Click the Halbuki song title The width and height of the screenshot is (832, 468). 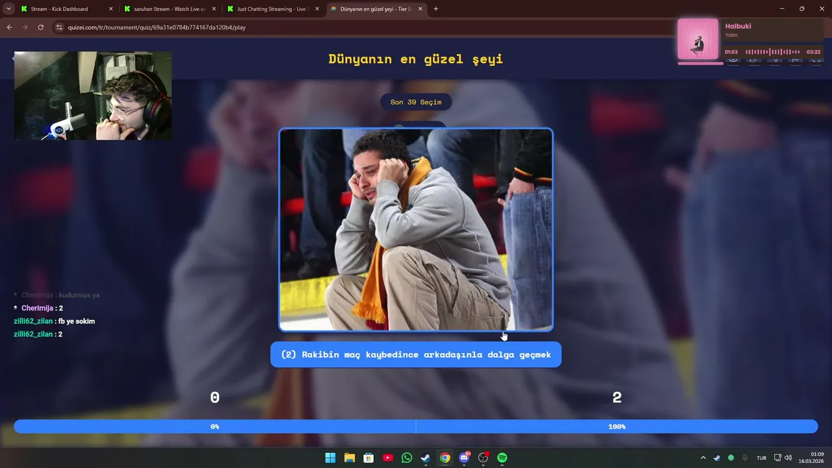pos(738,26)
